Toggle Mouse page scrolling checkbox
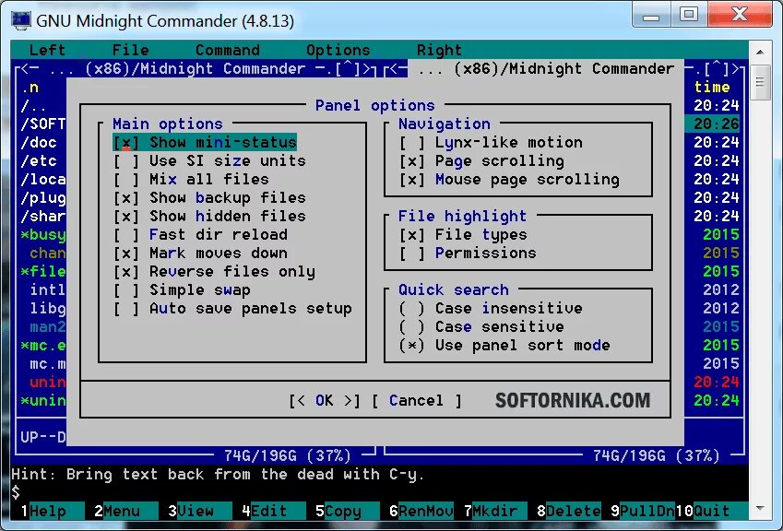 509,179
